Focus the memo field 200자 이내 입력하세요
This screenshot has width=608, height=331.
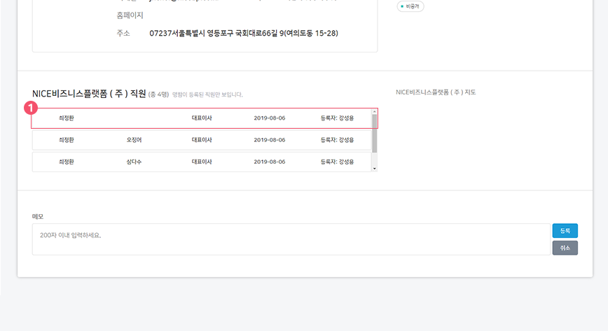(291, 239)
